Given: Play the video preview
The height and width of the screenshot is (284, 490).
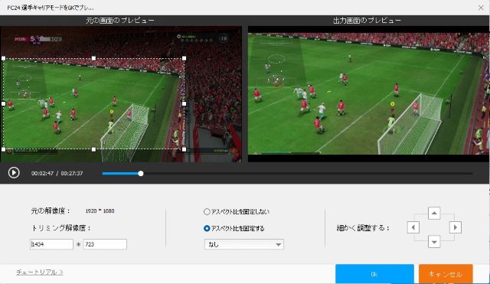Looking at the screenshot, I should pyautogui.click(x=14, y=173).
